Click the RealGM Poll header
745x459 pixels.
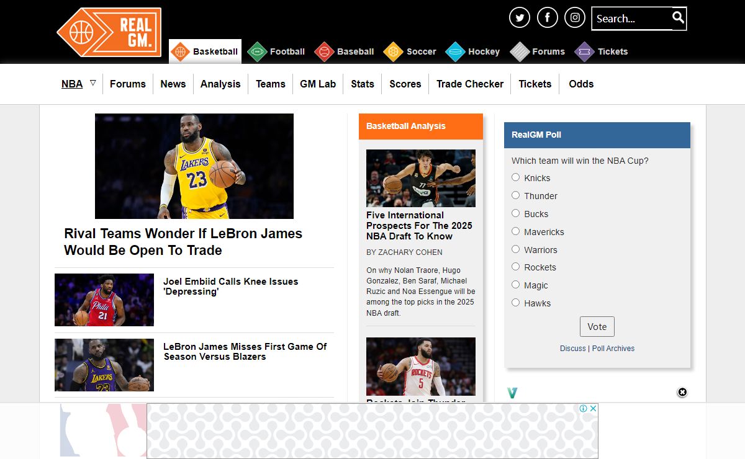click(597, 135)
